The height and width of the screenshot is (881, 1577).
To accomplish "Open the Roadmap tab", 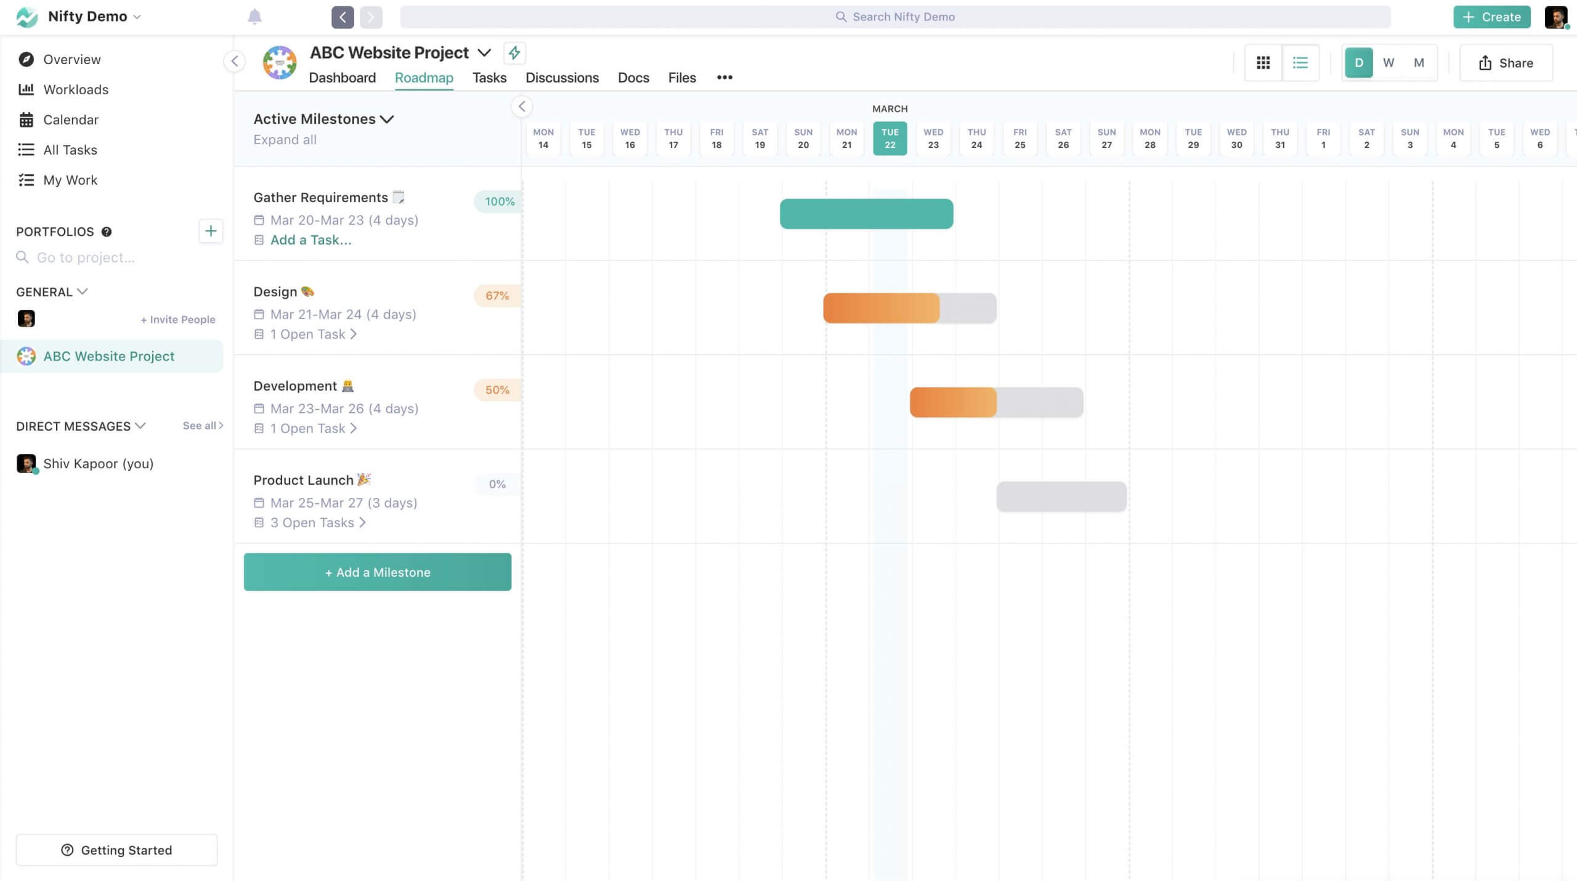I will coord(423,77).
